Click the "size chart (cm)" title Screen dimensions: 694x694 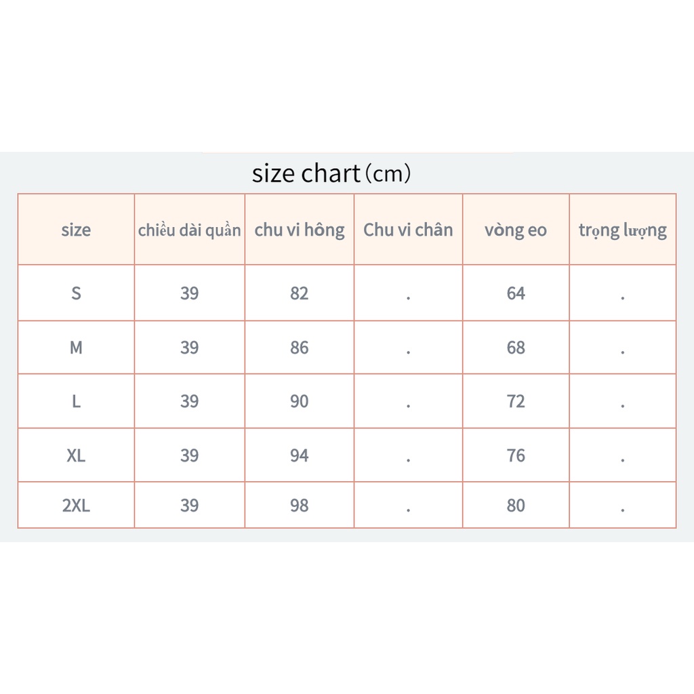pyautogui.click(x=331, y=174)
